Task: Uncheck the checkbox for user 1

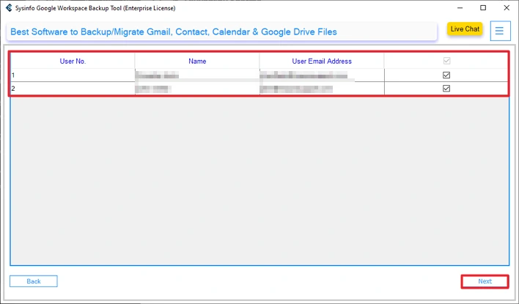Action: (446, 75)
